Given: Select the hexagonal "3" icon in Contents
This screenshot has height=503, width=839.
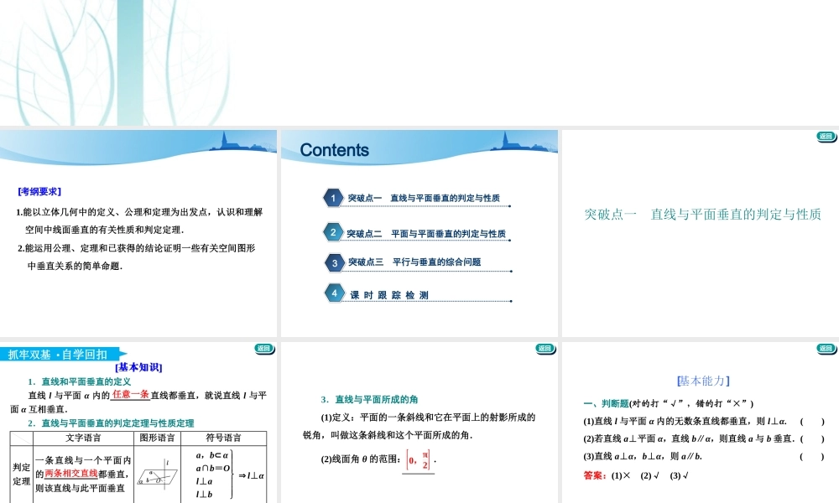Looking at the screenshot, I should 332,262.
